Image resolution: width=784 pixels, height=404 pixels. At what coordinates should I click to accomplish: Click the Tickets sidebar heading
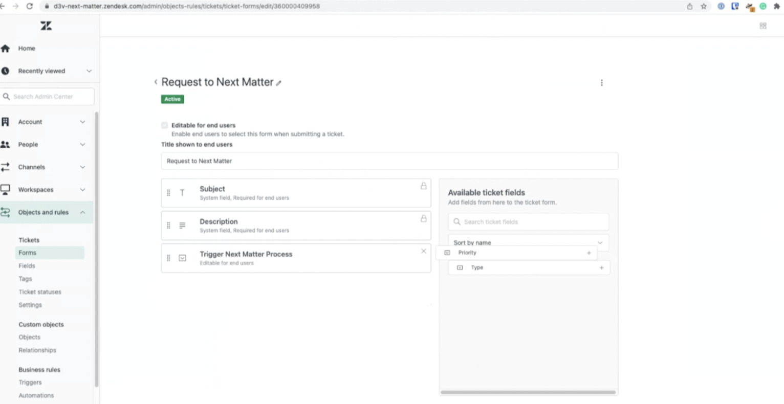29,240
